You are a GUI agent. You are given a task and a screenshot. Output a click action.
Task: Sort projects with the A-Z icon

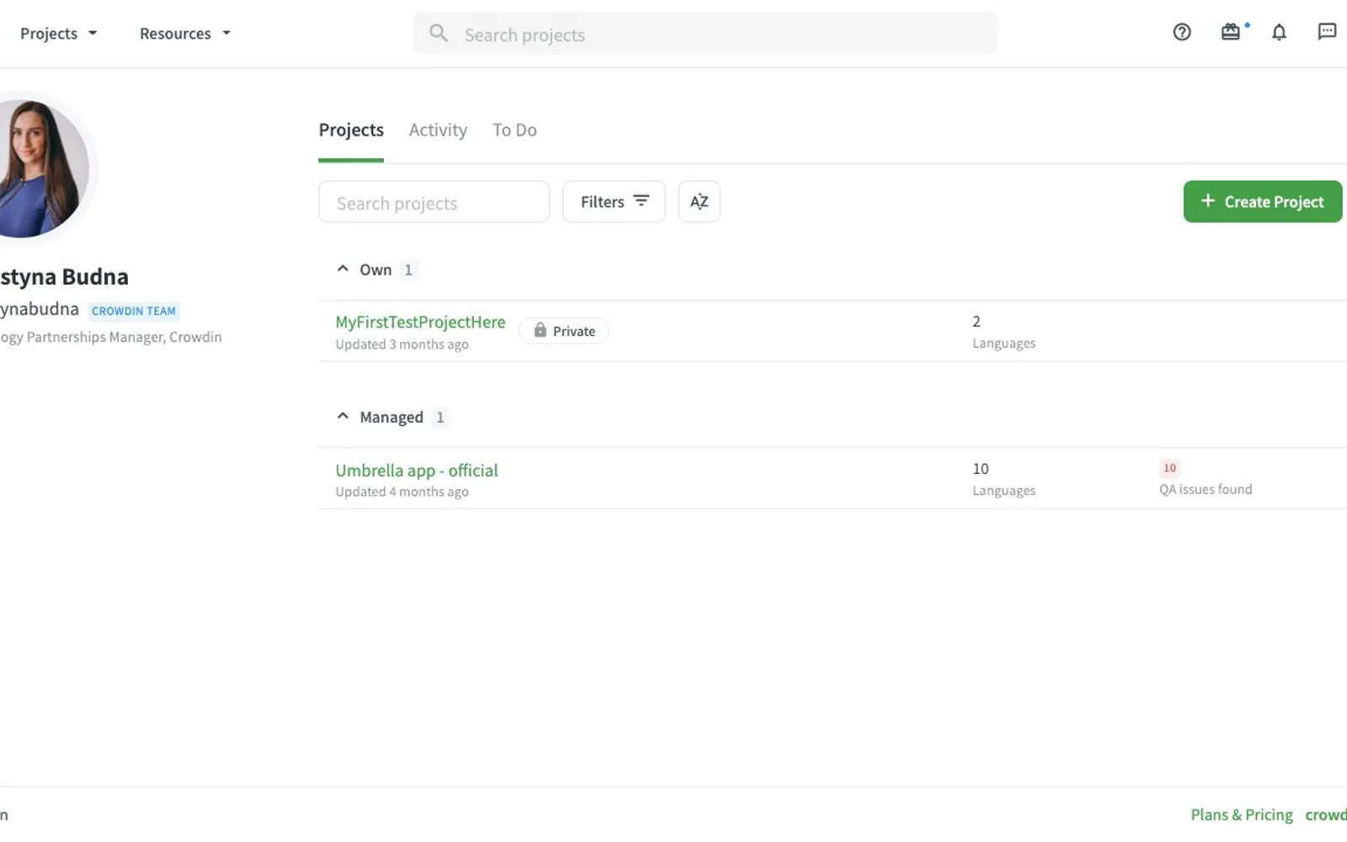pyautogui.click(x=699, y=201)
